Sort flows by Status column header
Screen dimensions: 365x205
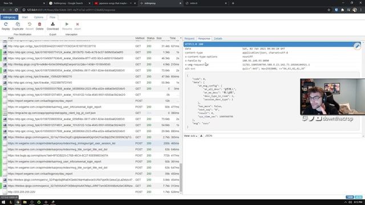[x=151, y=38]
